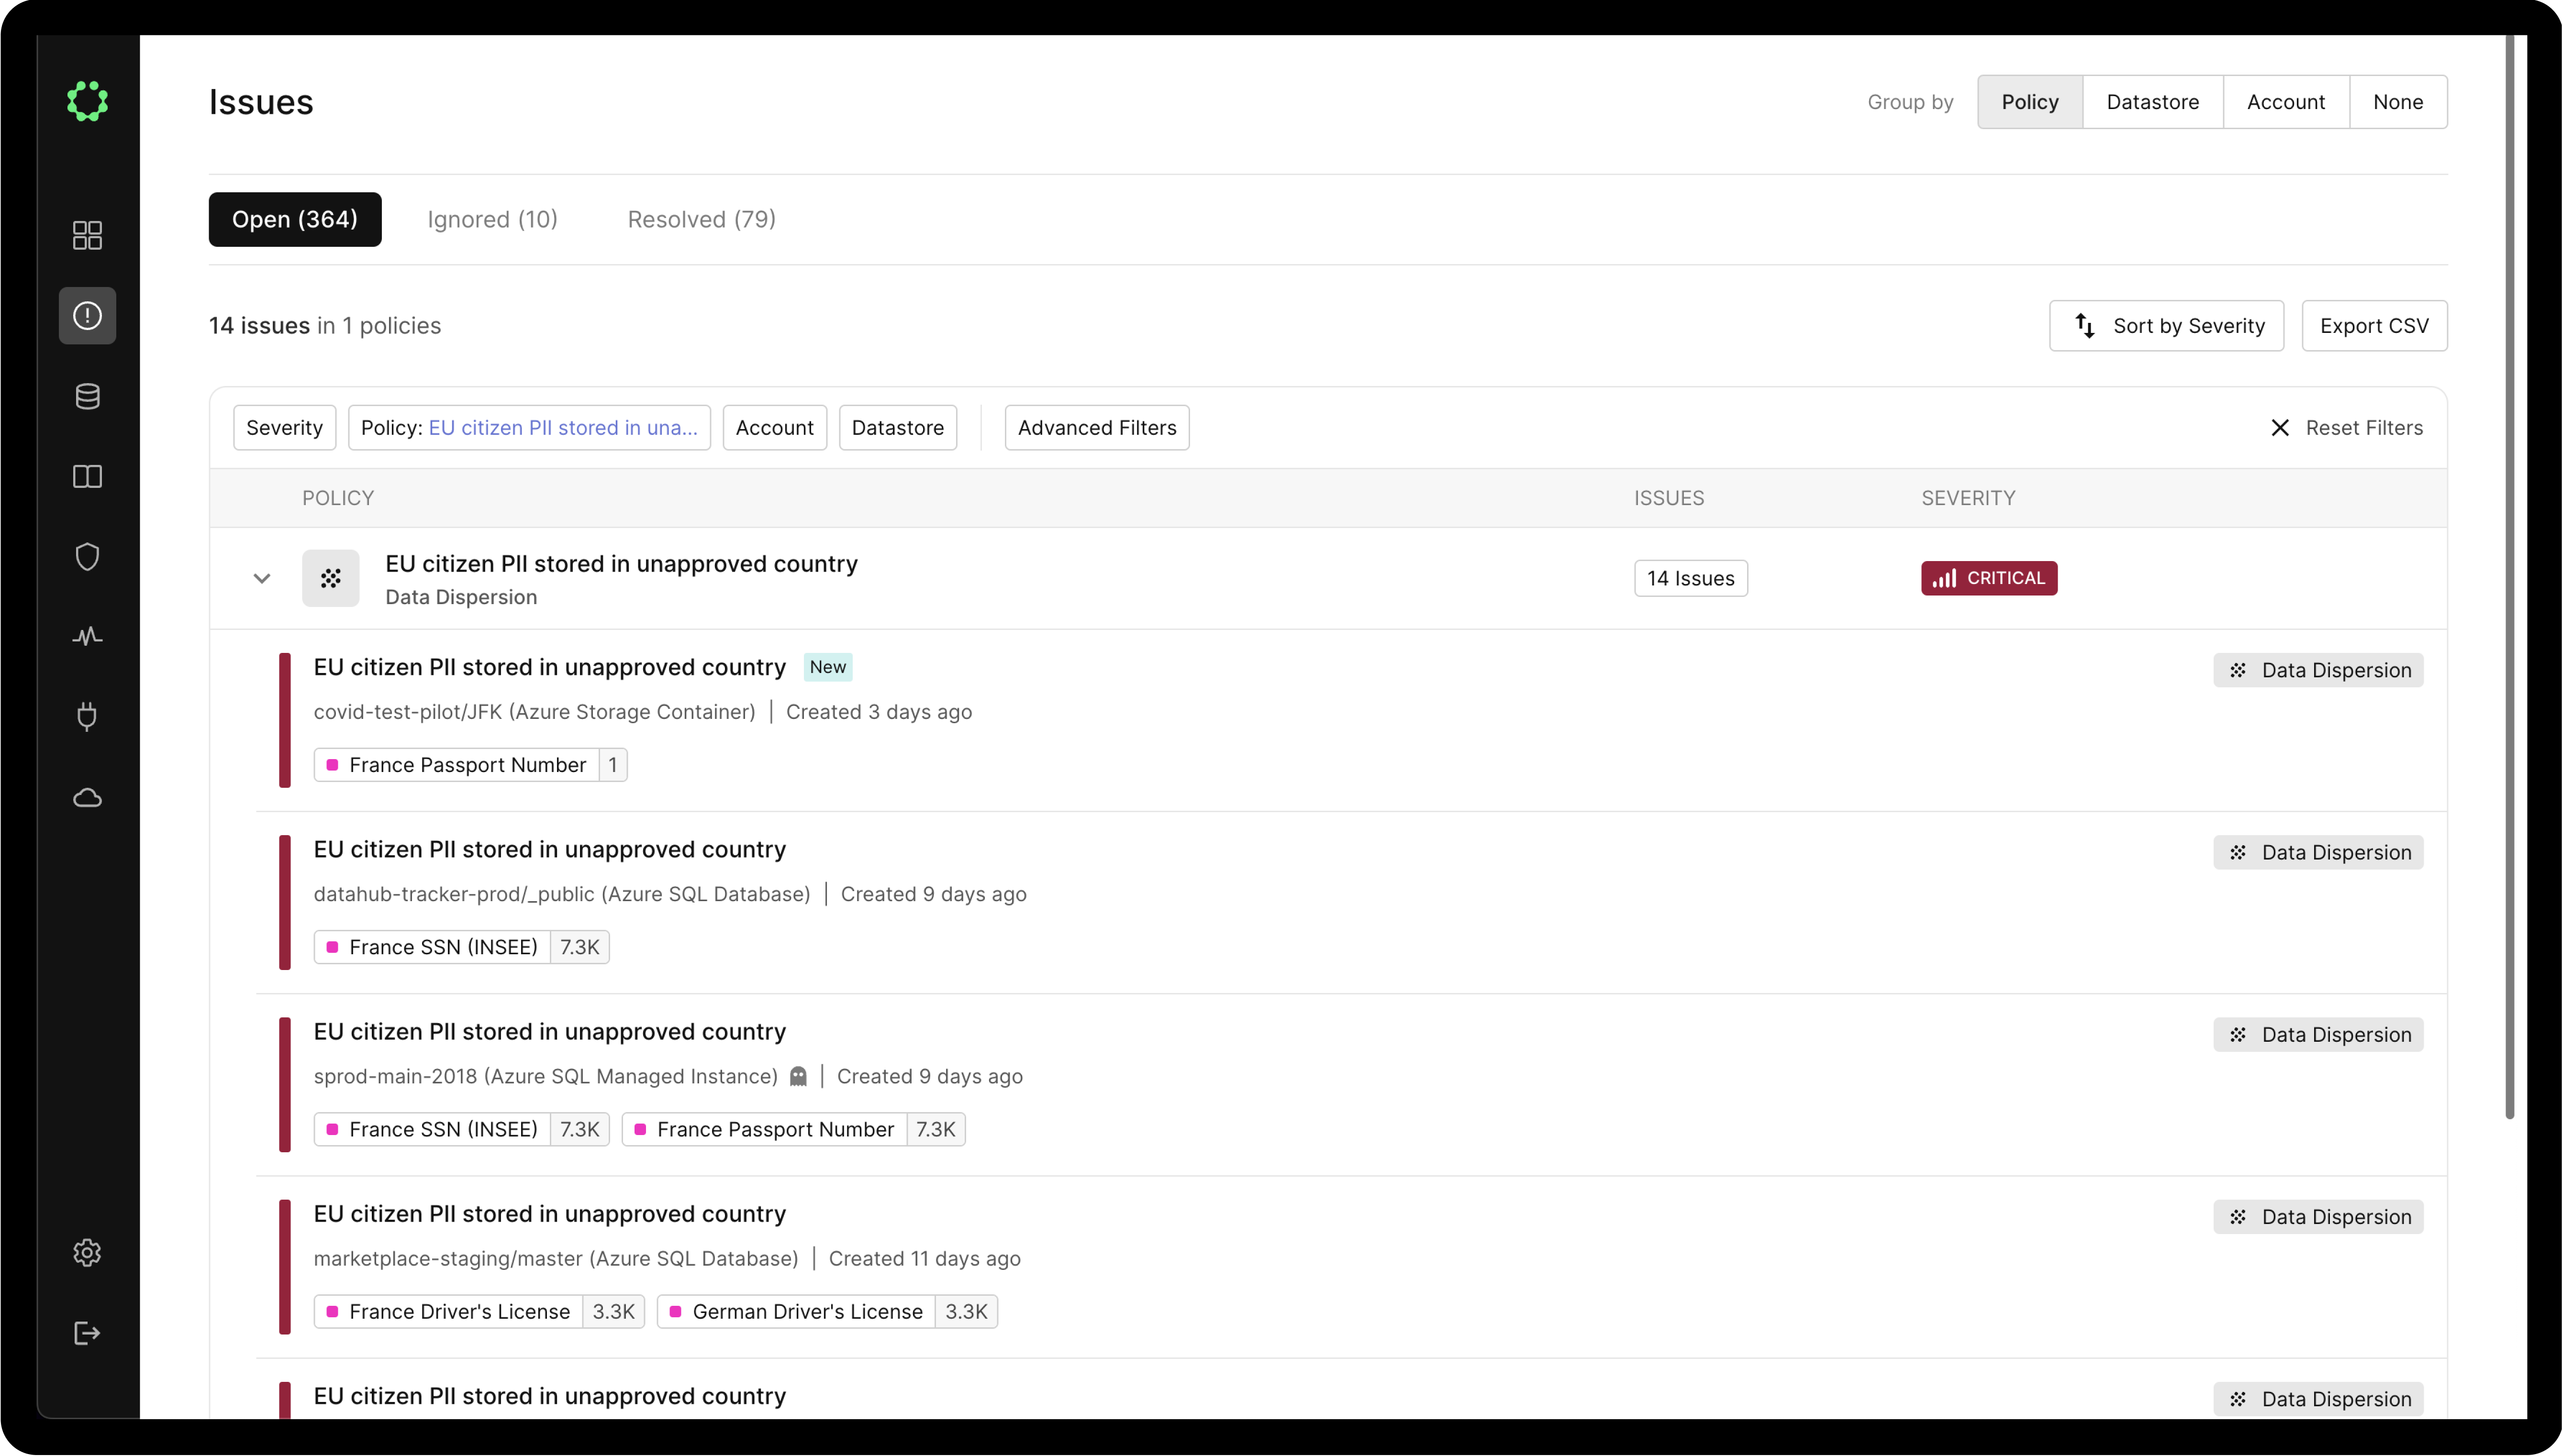Open the Advanced Filters panel
The image size is (2562, 1456).
1096,427
